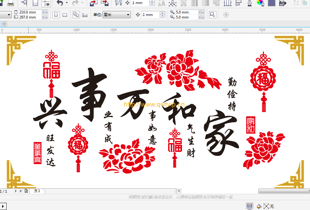
Task: Click the change case aA icon
Action: [x=162, y=3]
